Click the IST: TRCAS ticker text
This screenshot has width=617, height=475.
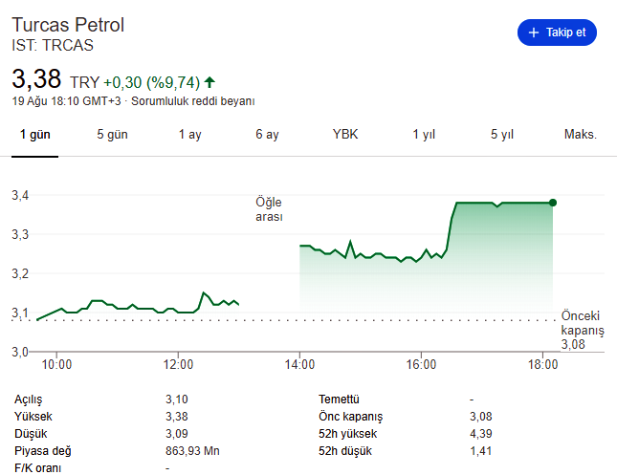(x=53, y=45)
